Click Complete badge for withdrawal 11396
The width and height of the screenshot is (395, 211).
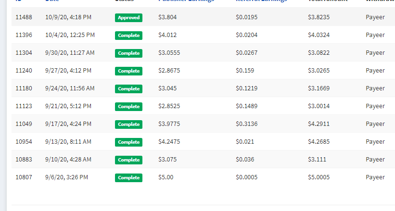click(128, 36)
